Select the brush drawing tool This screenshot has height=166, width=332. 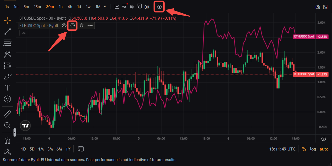[7, 77]
